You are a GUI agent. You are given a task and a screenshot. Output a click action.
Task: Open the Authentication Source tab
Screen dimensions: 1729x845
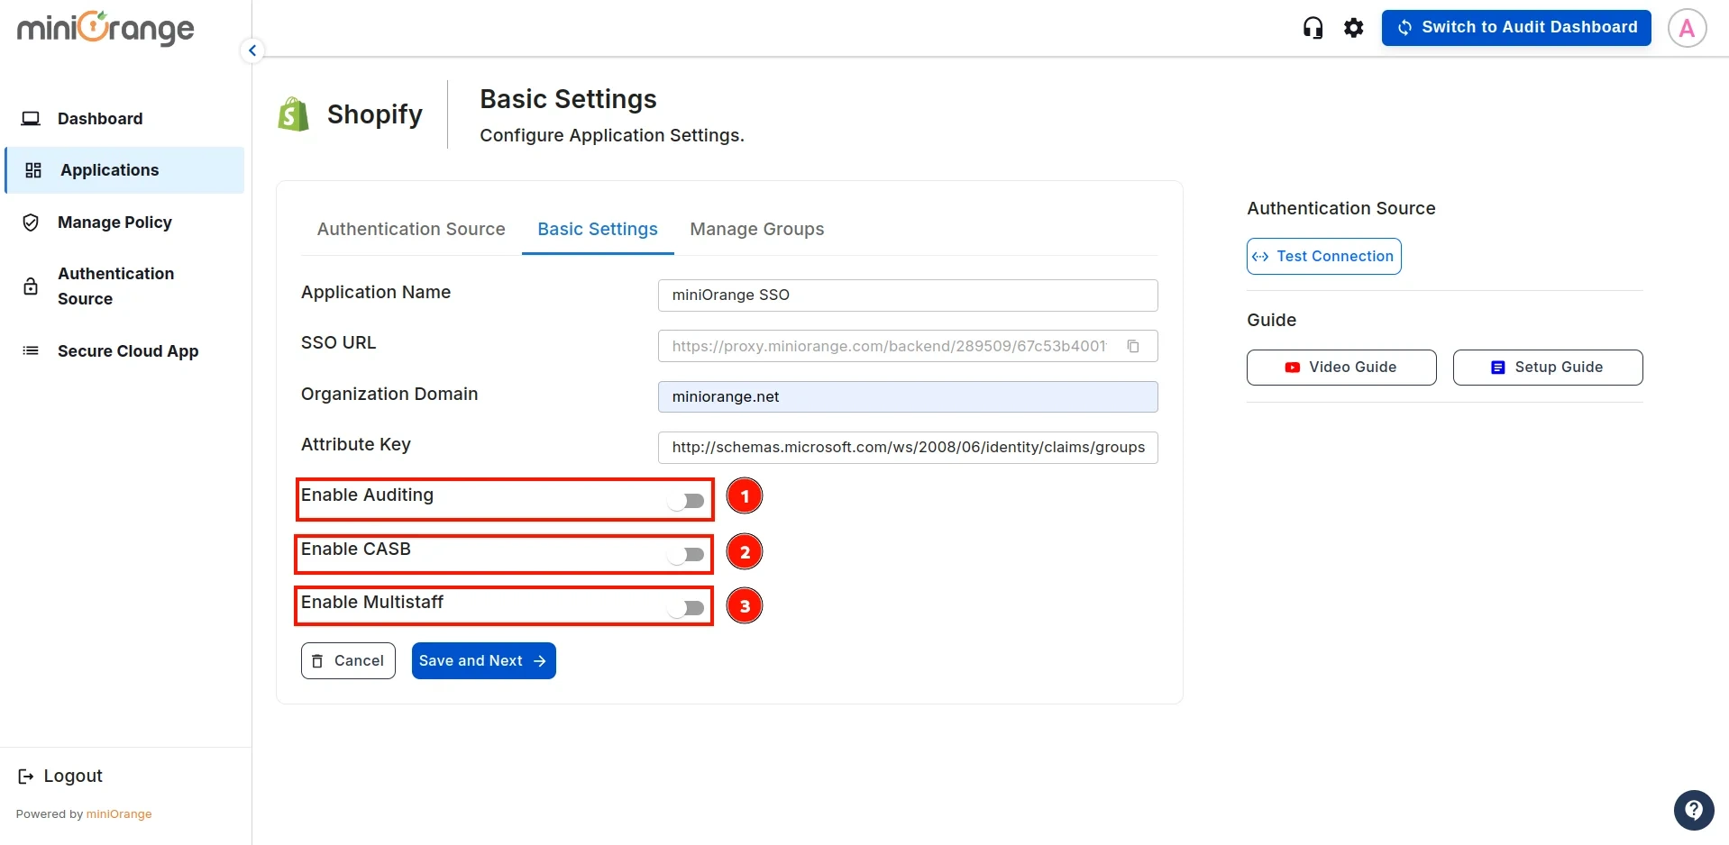(410, 230)
